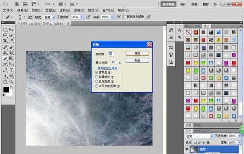Open layer blend mode 正常 dropdown
244x154 pixels.
[x=199, y=136]
